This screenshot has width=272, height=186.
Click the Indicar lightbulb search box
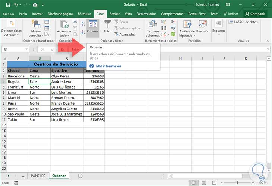click(x=231, y=14)
